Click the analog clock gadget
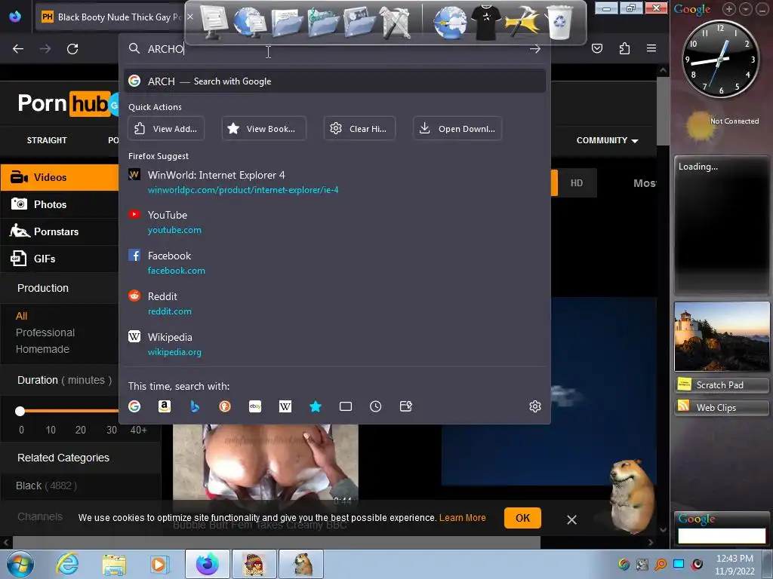The width and height of the screenshot is (773, 579). coord(721,59)
